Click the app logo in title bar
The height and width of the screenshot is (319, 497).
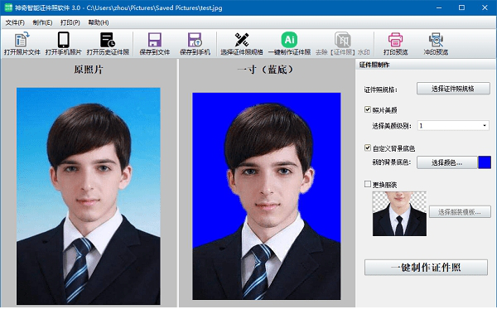tap(8, 7)
